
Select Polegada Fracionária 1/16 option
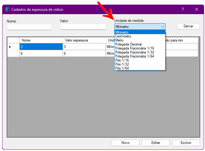tap(140, 48)
